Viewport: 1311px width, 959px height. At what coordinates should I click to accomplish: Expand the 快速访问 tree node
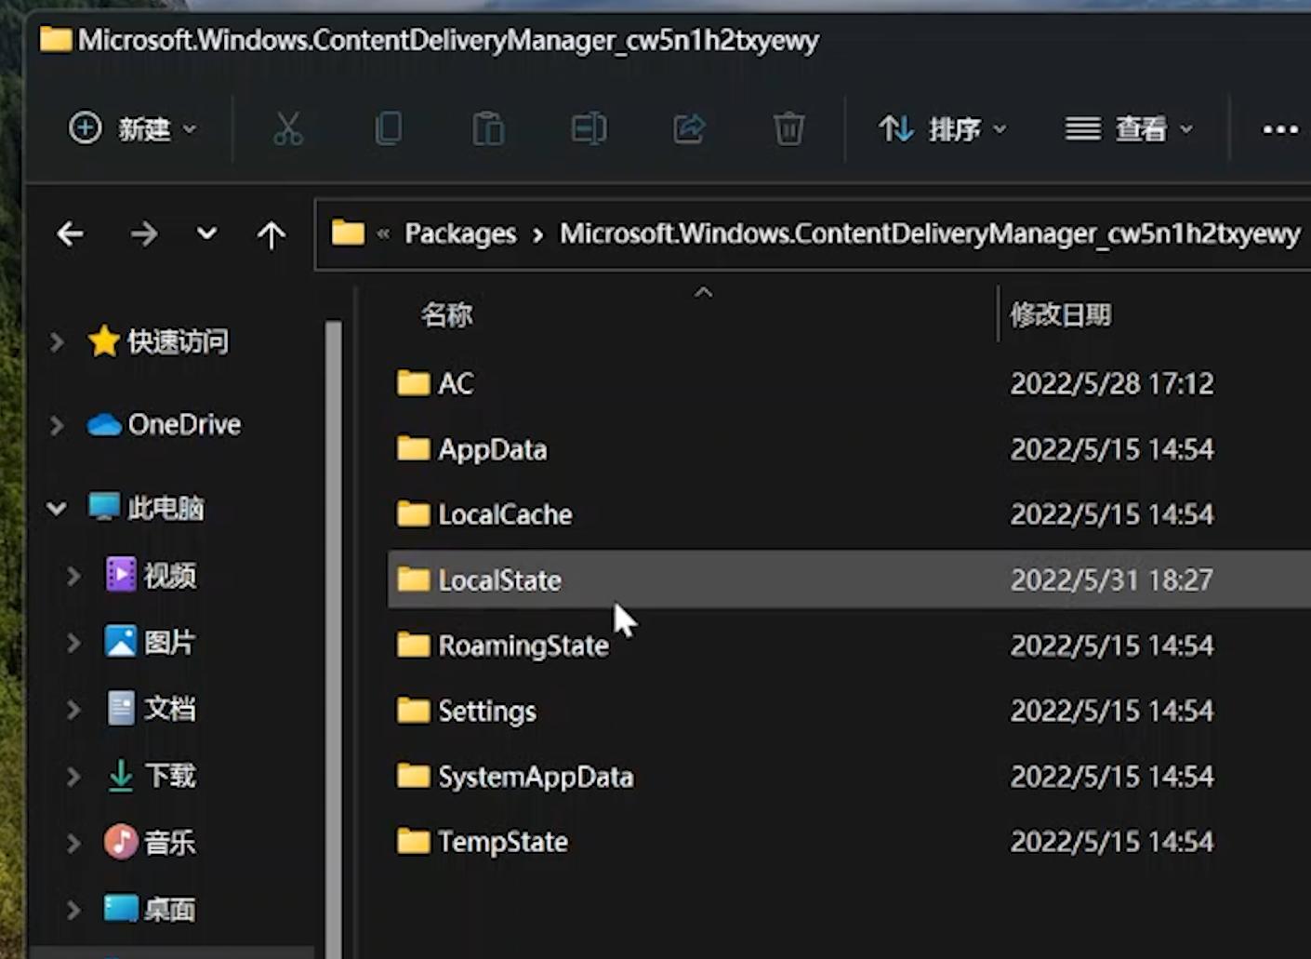[x=57, y=342]
